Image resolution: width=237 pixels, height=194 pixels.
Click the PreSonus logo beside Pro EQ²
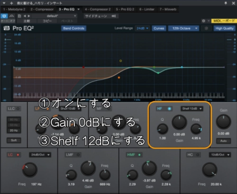click(x=7, y=28)
